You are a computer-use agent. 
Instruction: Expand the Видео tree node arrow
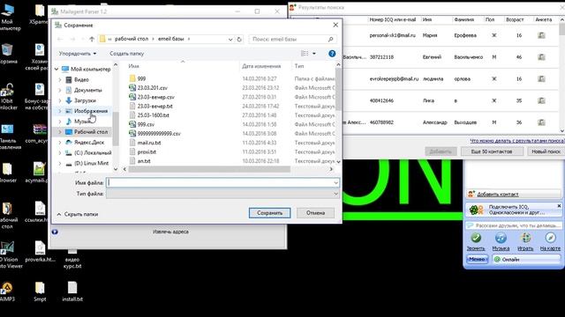(60, 80)
